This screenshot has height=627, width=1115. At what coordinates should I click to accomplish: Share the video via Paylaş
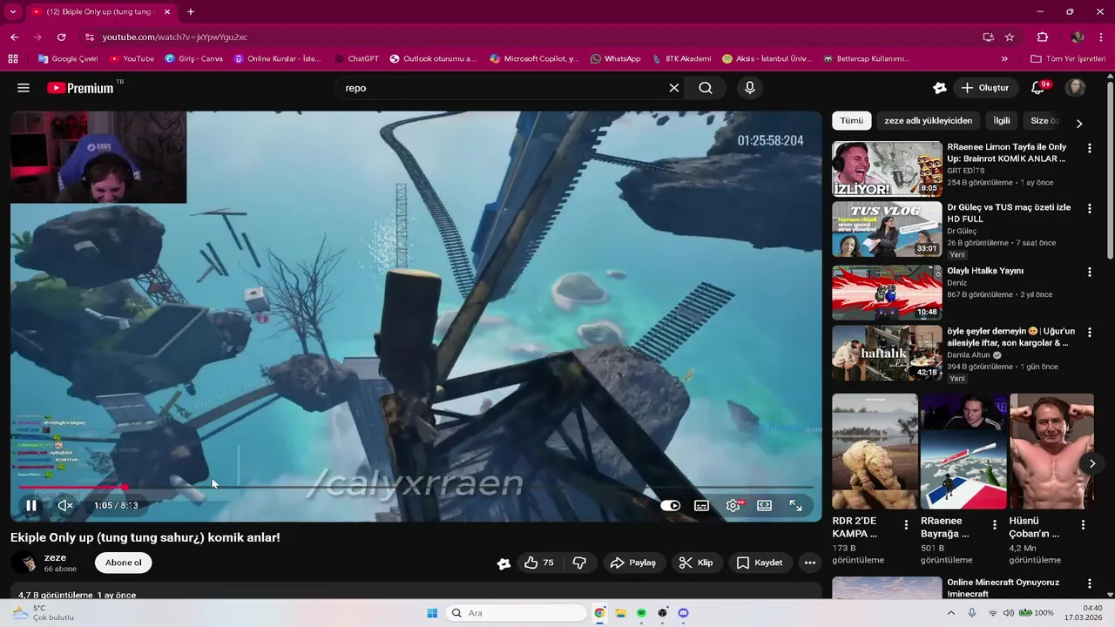[x=633, y=563]
